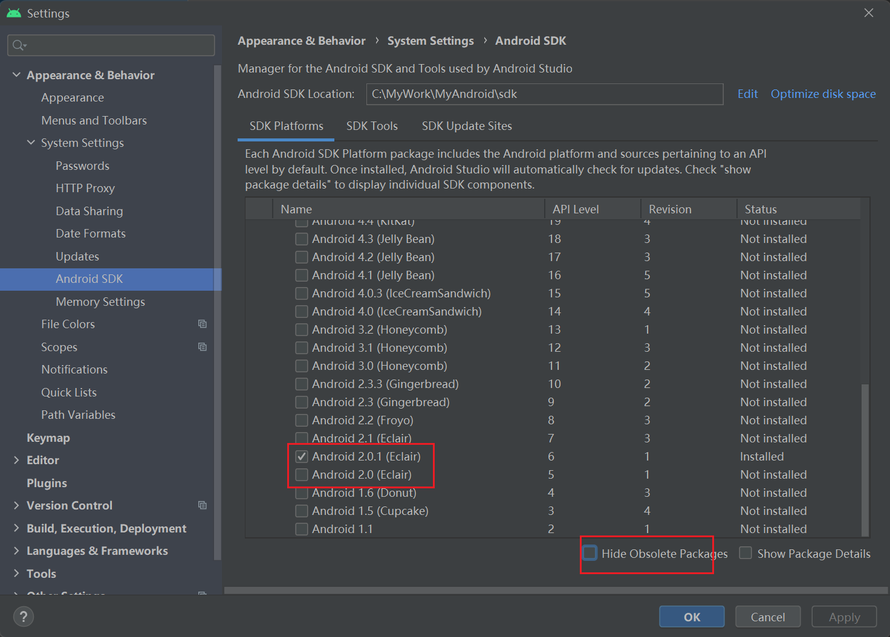
Task: Open the Appearance settings page
Action: coord(73,97)
